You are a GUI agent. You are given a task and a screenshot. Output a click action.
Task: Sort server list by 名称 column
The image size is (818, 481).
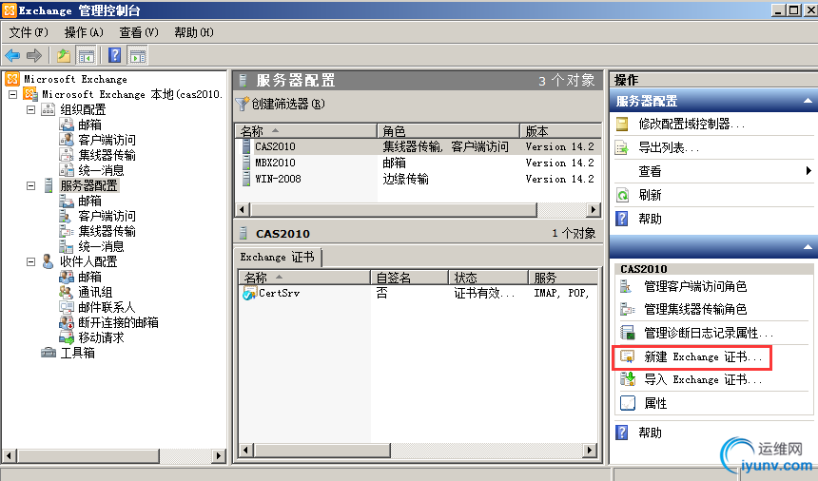tap(306, 131)
